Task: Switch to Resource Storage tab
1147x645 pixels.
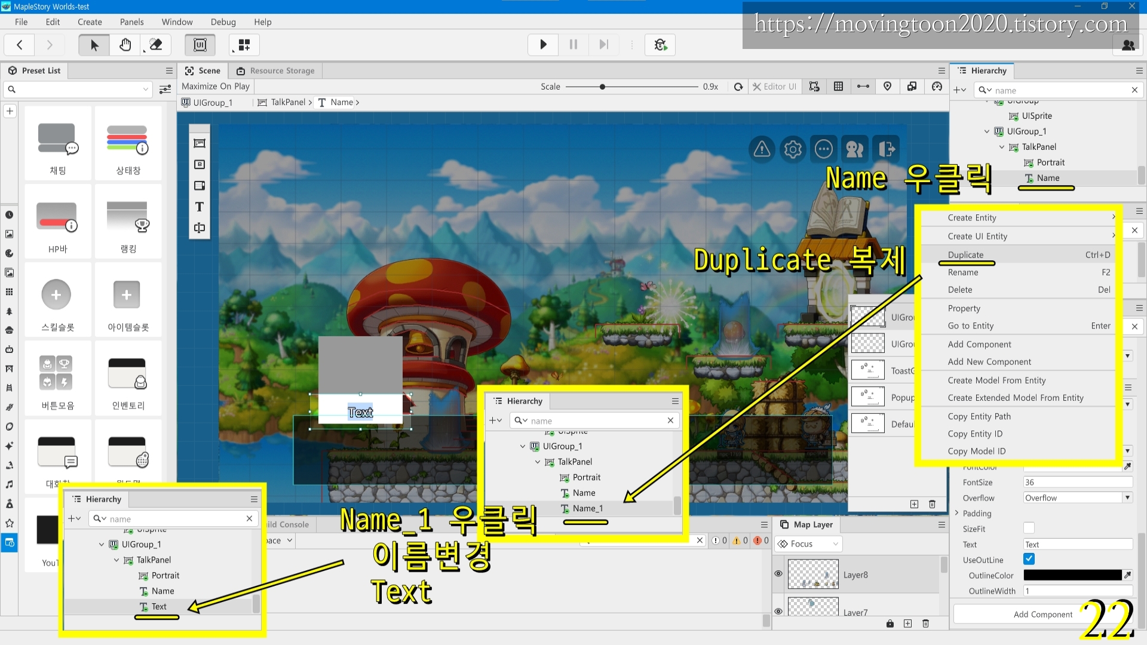Action: click(x=275, y=70)
